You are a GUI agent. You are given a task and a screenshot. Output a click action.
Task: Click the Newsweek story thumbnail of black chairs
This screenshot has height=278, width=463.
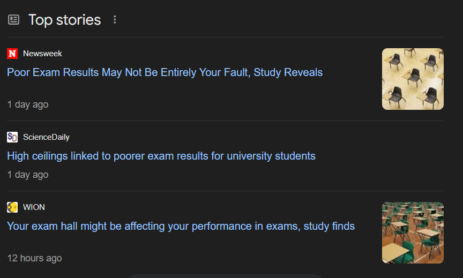pyautogui.click(x=413, y=79)
